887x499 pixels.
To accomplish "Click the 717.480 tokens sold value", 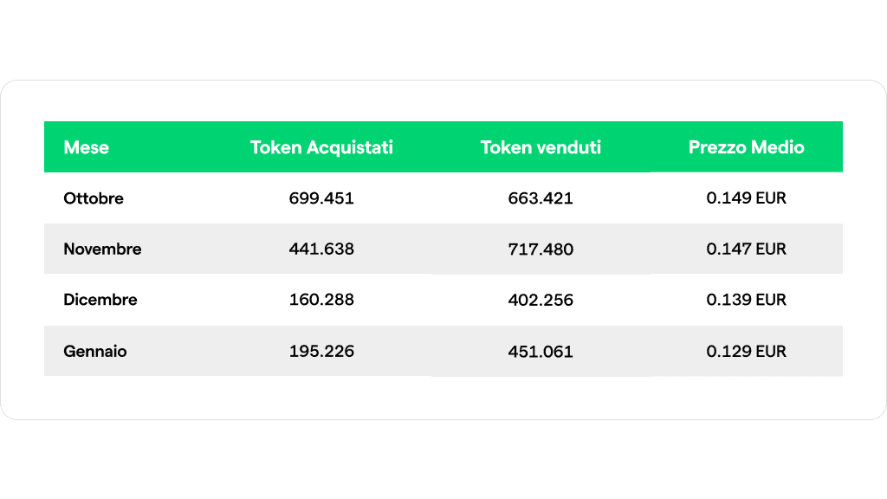I will coord(541,249).
